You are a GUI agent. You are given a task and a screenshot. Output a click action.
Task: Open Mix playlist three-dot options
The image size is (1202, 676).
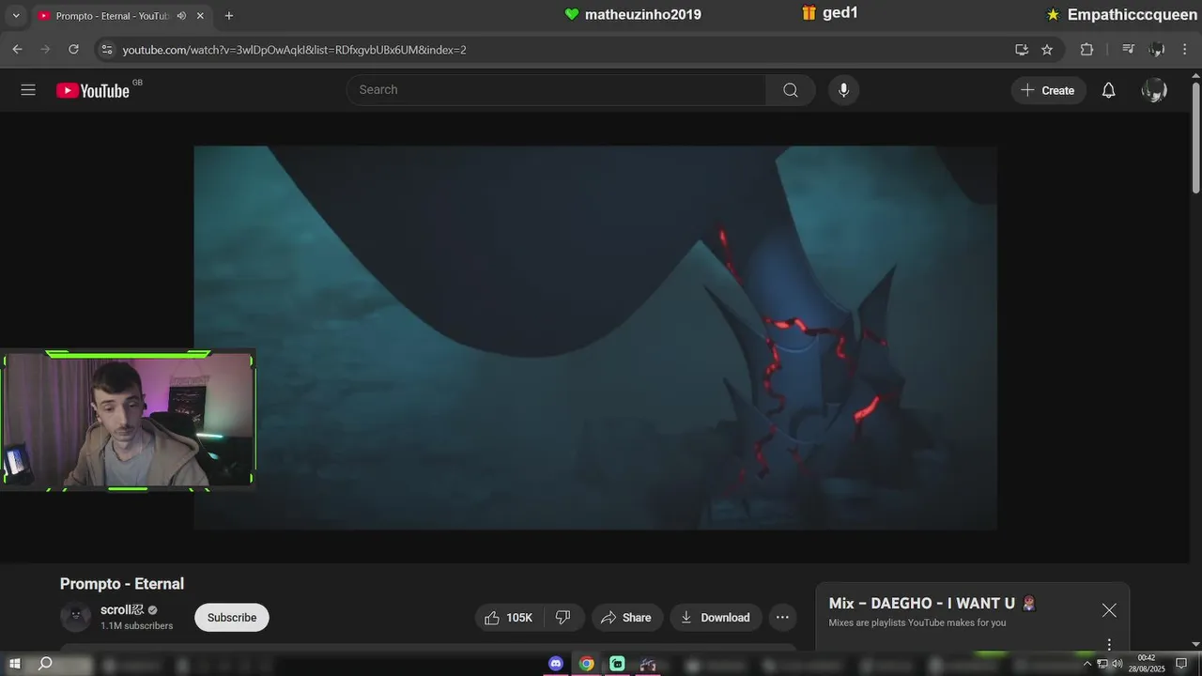pyautogui.click(x=1109, y=644)
